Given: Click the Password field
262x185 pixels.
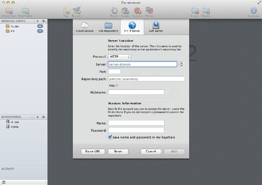Looking at the screenshot, I should click(136, 130).
